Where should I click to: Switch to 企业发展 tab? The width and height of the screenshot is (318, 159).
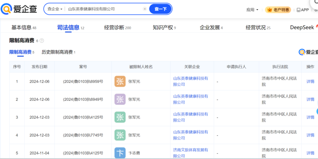(211, 28)
